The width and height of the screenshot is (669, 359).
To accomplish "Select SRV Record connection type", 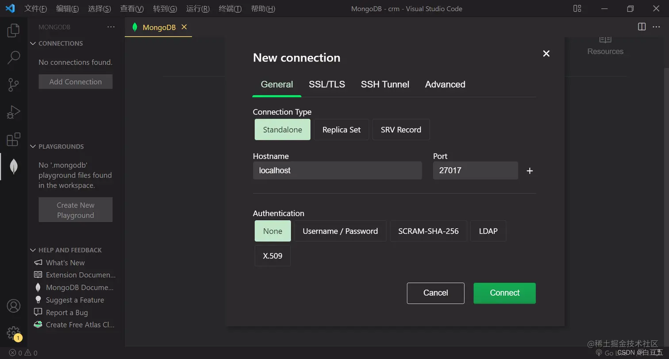I will [x=401, y=130].
